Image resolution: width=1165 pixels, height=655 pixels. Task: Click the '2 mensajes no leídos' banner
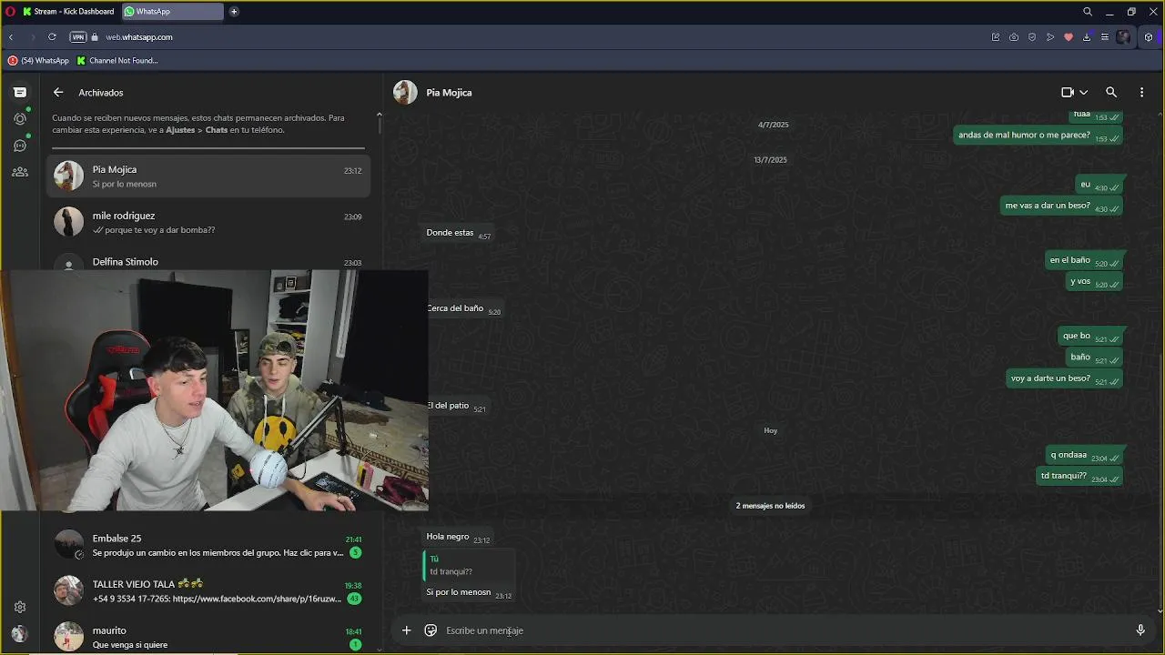[x=770, y=506]
